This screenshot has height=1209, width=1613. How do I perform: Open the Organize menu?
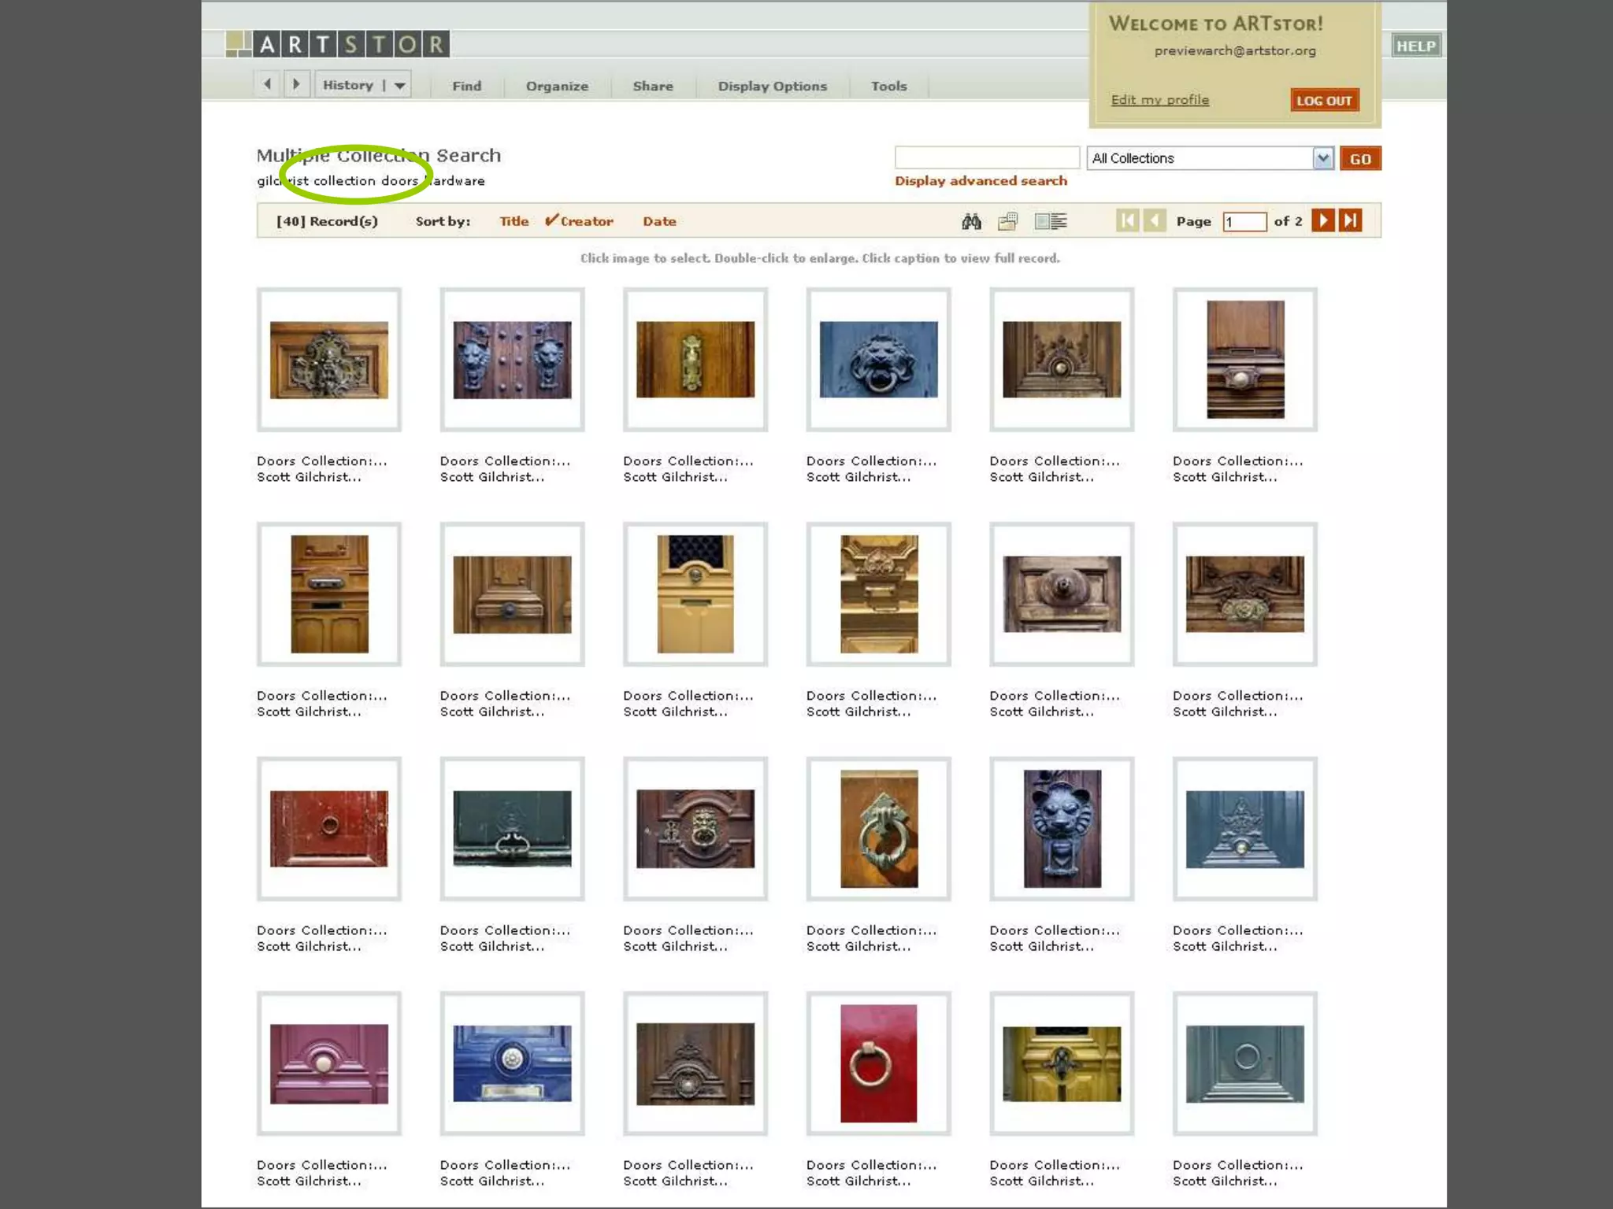click(x=557, y=86)
